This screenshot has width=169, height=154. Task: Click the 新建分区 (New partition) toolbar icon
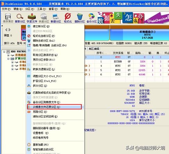(56, 18)
